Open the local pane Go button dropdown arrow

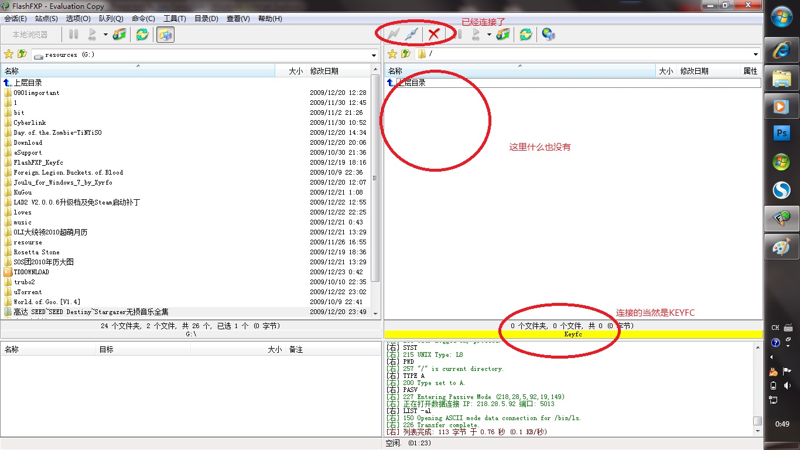click(x=105, y=35)
